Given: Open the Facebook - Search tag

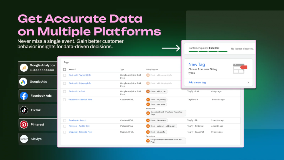Looking at the screenshot, I should click(x=77, y=121).
